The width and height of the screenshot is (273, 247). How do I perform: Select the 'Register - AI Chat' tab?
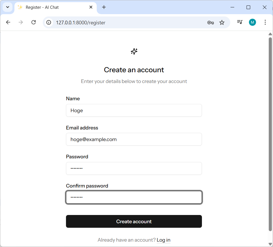51,7
